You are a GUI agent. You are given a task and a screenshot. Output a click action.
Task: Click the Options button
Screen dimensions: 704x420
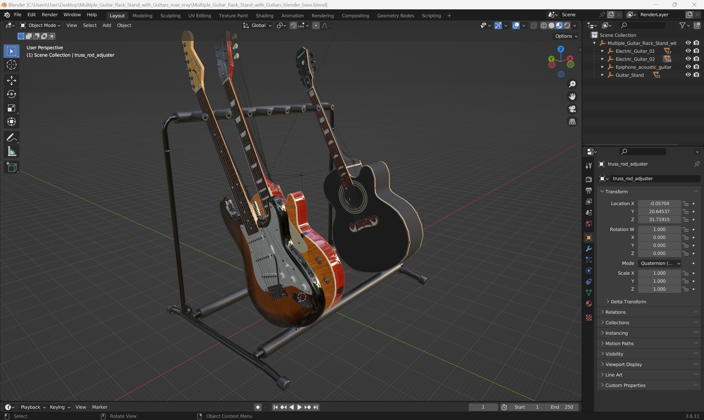pos(566,36)
